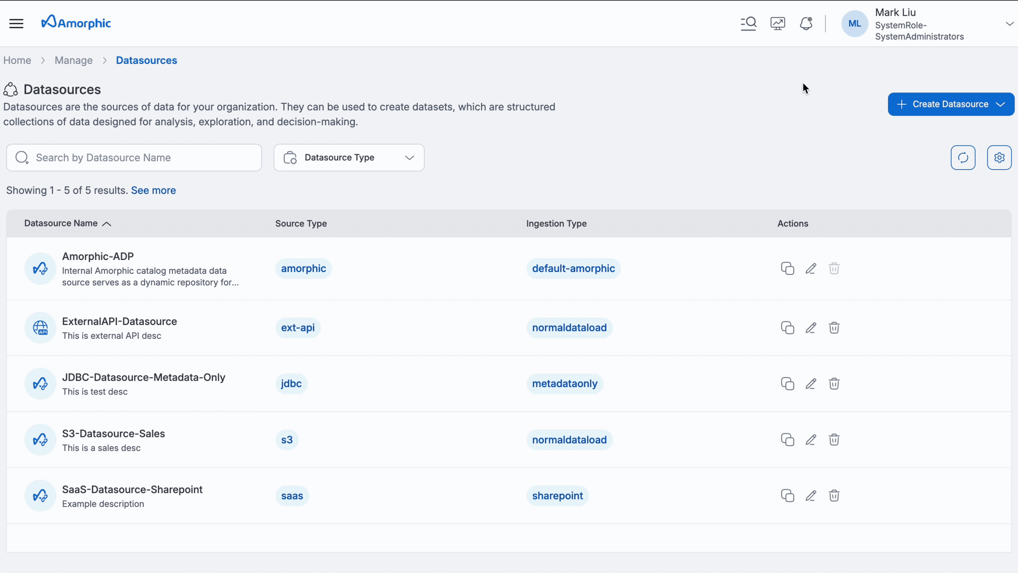
Task: Open the navigation hamburger menu
Action: coord(16,23)
